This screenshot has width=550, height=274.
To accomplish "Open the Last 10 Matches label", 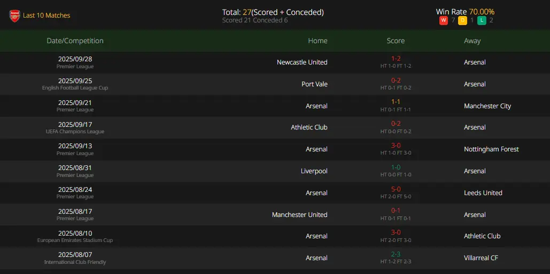I will 47,15.
